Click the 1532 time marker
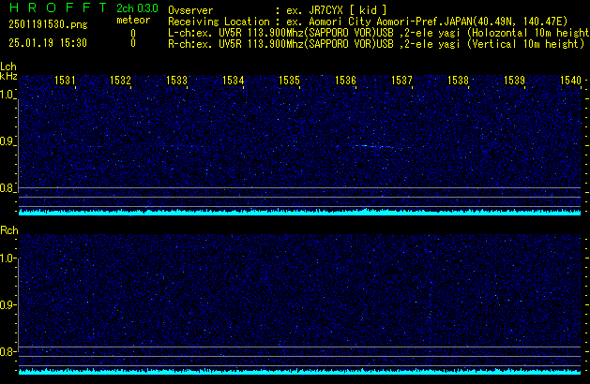Screen dimensions: 590x384 pos(120,81)
